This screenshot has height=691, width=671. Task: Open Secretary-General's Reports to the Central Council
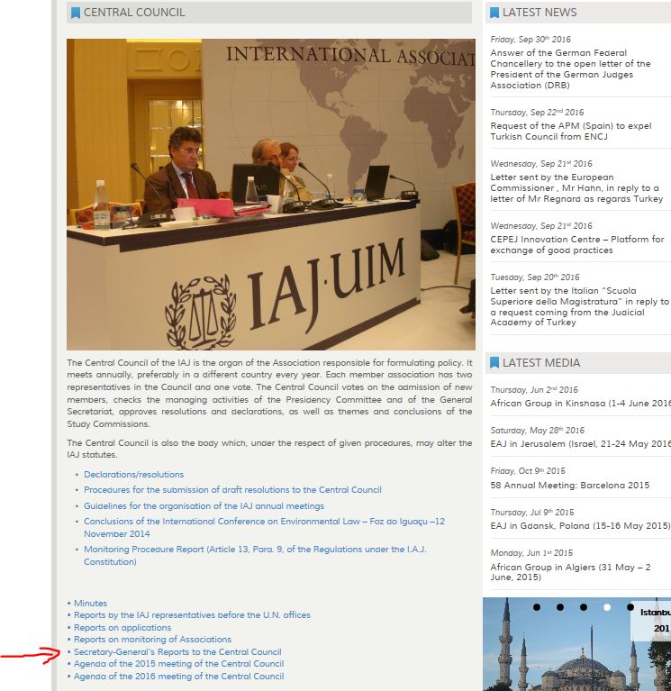click(x=177, y=651)
